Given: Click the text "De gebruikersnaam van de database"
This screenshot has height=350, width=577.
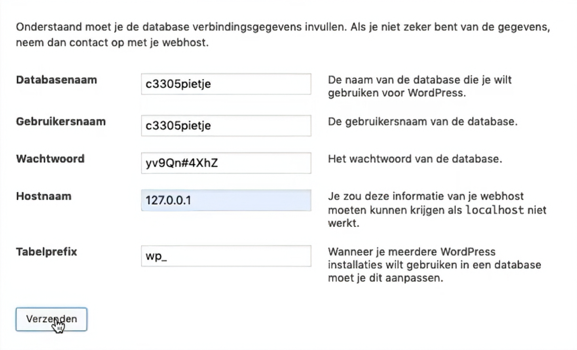Looking at the screenshot, I should (422, 122).
